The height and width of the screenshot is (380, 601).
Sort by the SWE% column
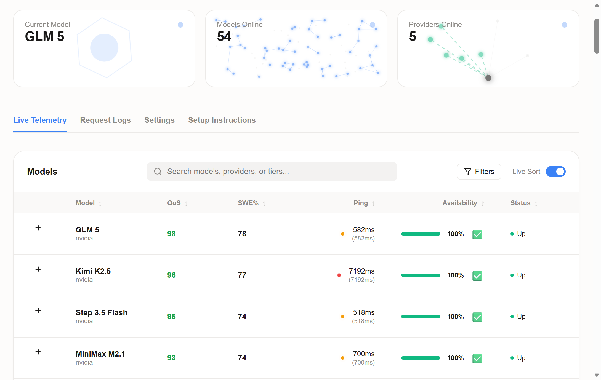tap(252, 203)
